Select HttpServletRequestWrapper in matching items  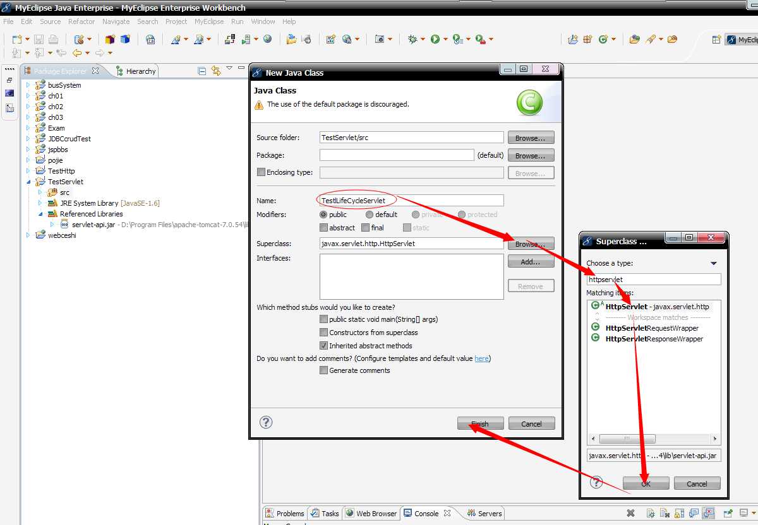coord(652,328)
